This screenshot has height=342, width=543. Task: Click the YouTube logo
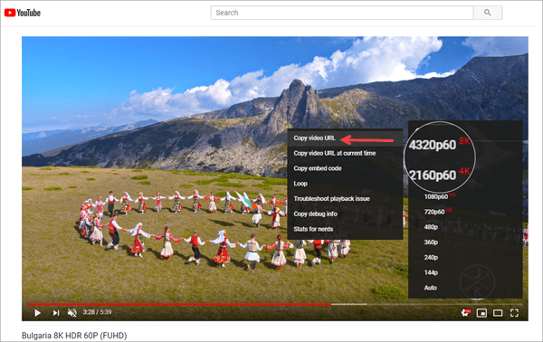click(x=23, y=13)
